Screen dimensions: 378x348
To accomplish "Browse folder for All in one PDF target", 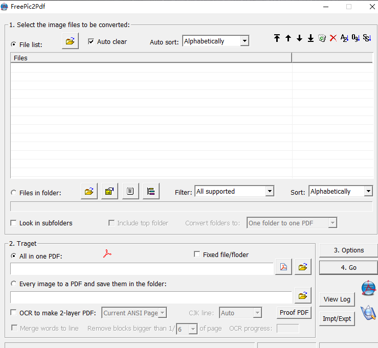I will [x=303, y=267].
